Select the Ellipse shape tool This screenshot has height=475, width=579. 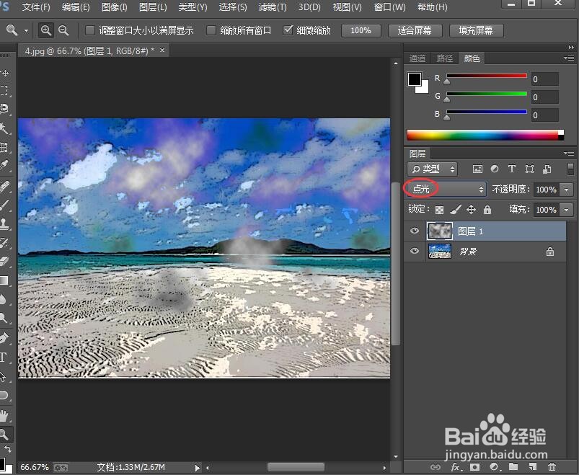(x=4, y=395)
